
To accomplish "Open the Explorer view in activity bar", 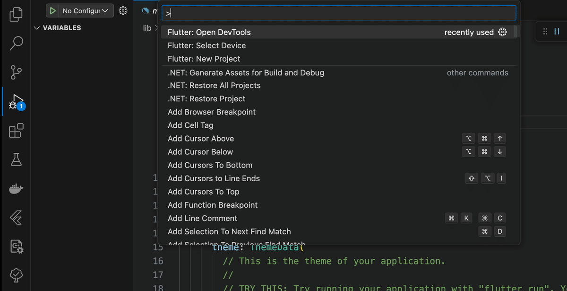I will coord(16,14).
